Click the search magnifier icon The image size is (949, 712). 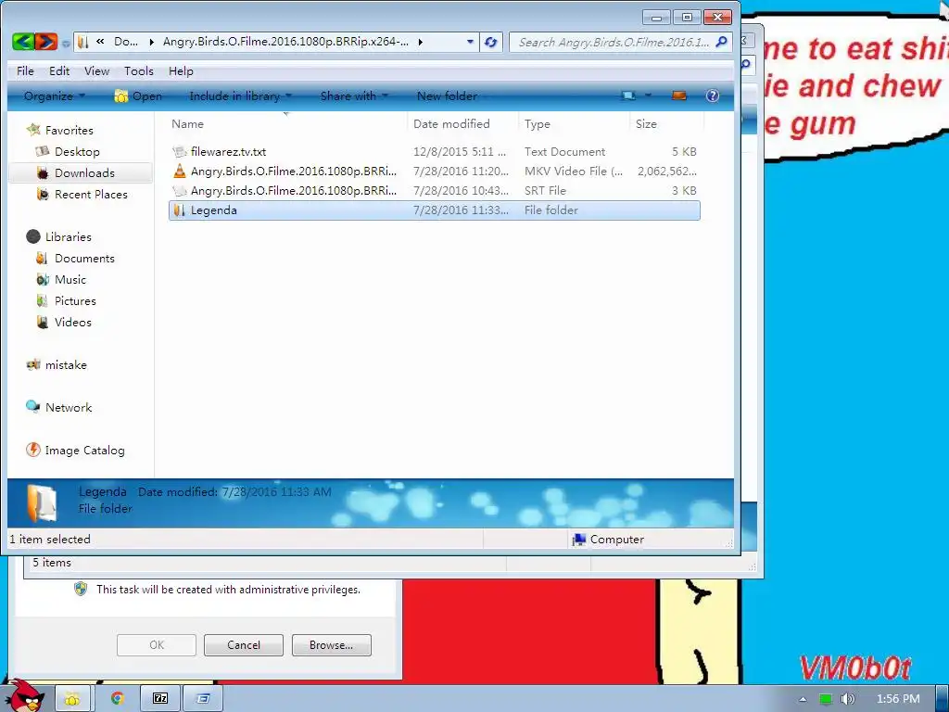(x=721, y=42)
